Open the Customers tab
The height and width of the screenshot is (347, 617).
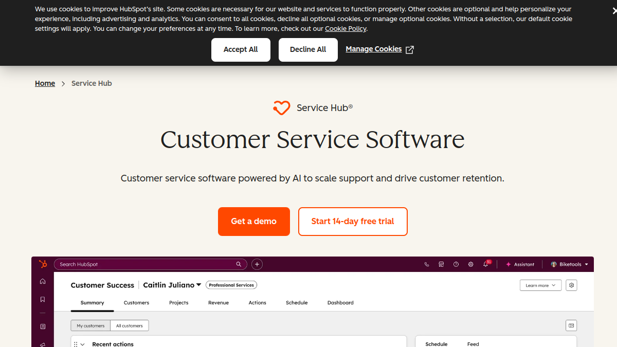click(x=136, y=303)
